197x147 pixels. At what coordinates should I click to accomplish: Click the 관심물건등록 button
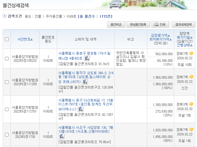tap(138, 25)
